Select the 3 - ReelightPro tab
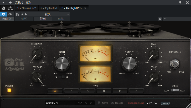191x108 pixels. [71, 8]
